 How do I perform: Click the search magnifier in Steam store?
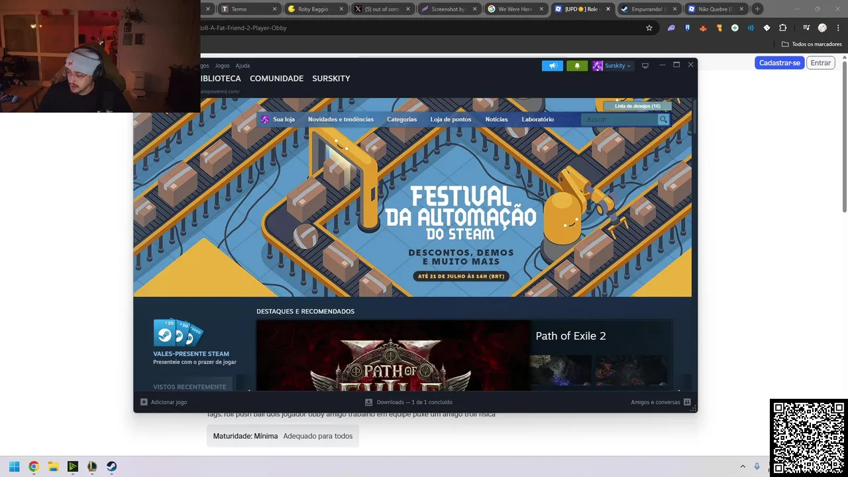coord(663,119)
